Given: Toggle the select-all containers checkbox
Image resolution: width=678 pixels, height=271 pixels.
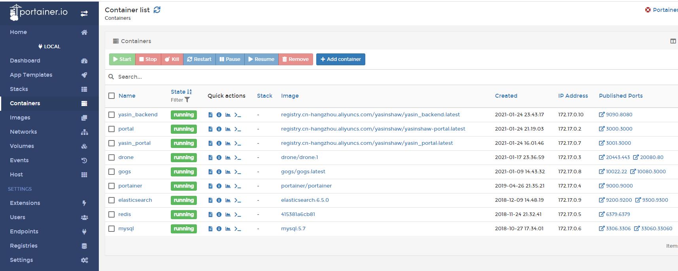Looking at the screenshot, I should pos(111,96).
